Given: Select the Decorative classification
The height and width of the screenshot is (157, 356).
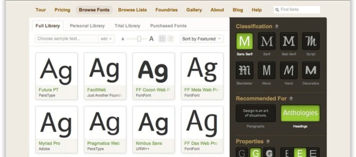Looking at the screenshot, I should 311,70.
